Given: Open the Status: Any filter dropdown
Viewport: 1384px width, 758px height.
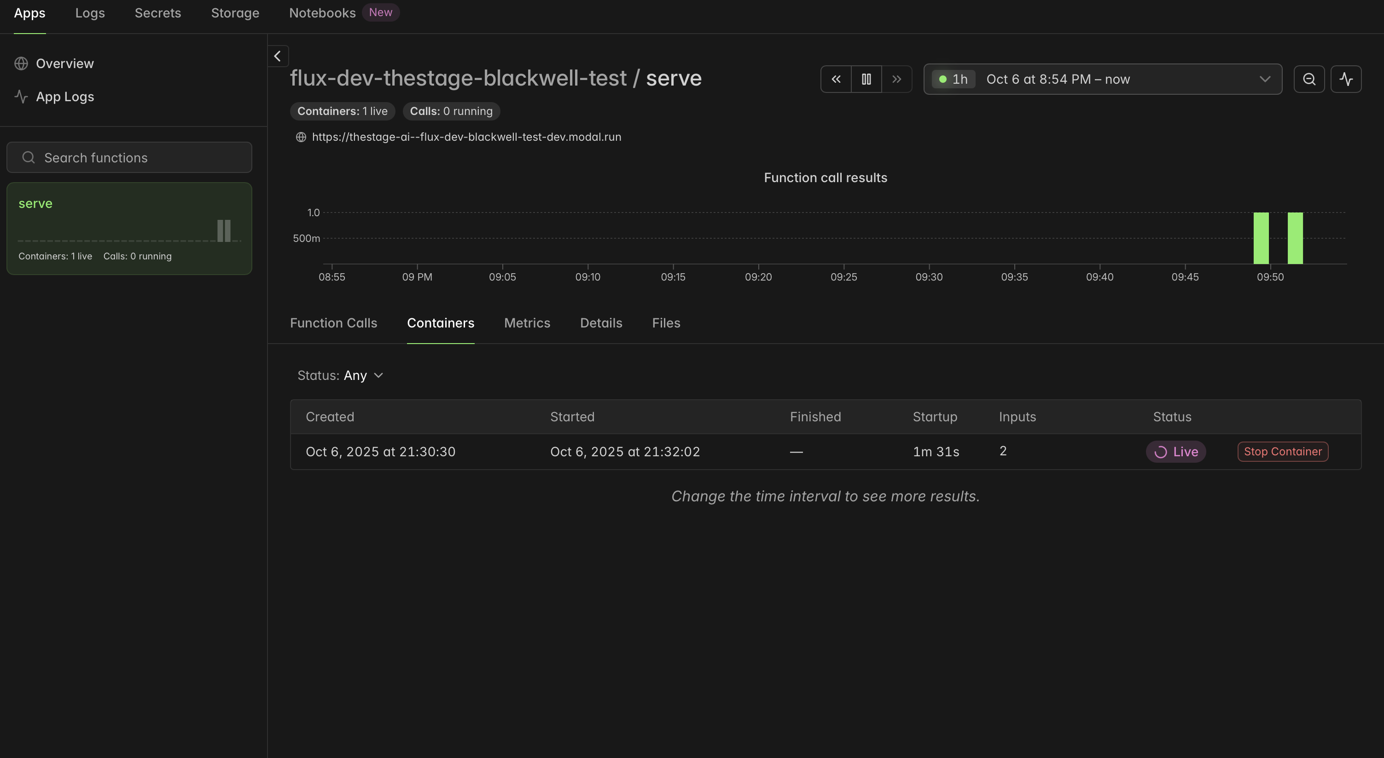Looking at the screenshot, I should tap(340, 375).
